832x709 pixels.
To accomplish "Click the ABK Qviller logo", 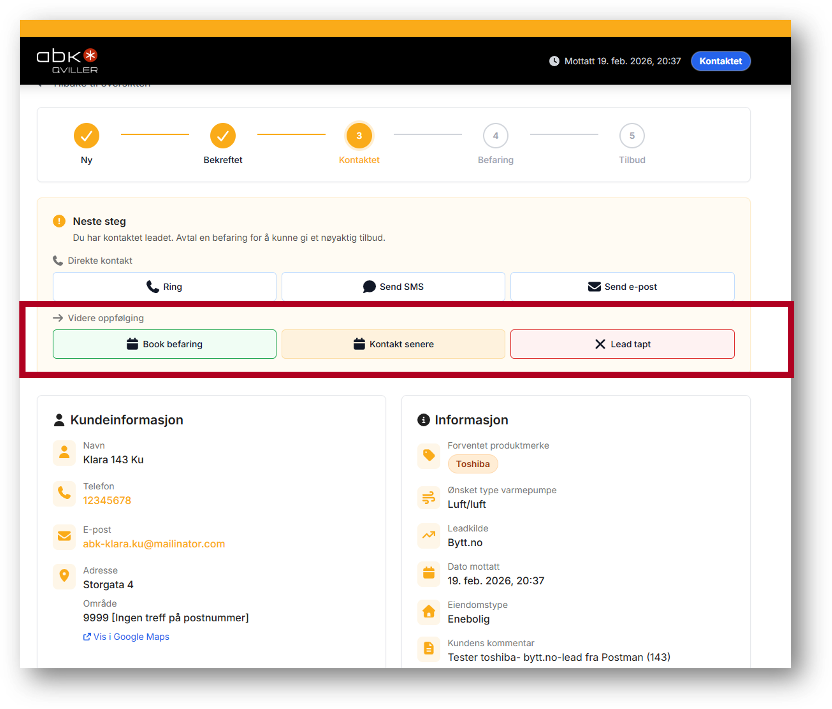I will click(x=68, y=61).
